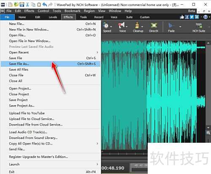Screen dimensions: 211x174
Task: Switch to the Voice ribbon tab
Action: (114, 17)
